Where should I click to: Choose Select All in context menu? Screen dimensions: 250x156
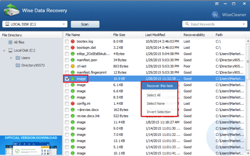pyautogui.click(x=153, y=95)
